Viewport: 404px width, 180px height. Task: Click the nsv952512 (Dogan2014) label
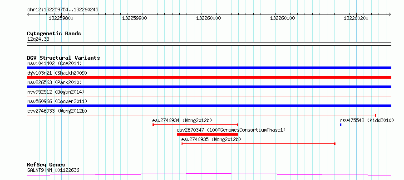pos(56,92)
